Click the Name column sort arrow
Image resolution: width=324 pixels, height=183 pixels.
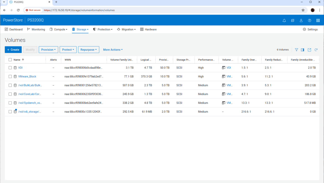click(x=23, y=60)
